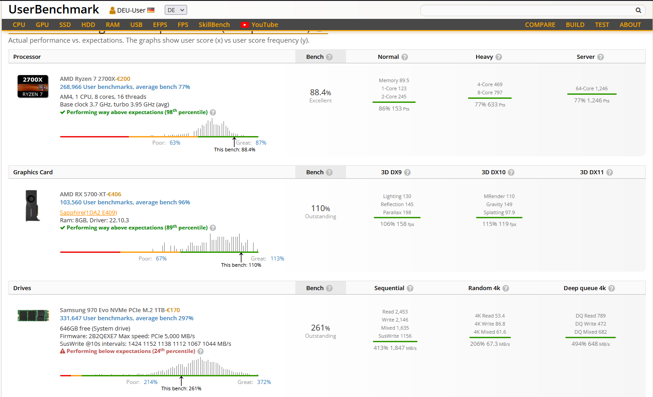Click the search magnifier icon
The width and height of the screenshot is (653, 397).
coord(638,10)
